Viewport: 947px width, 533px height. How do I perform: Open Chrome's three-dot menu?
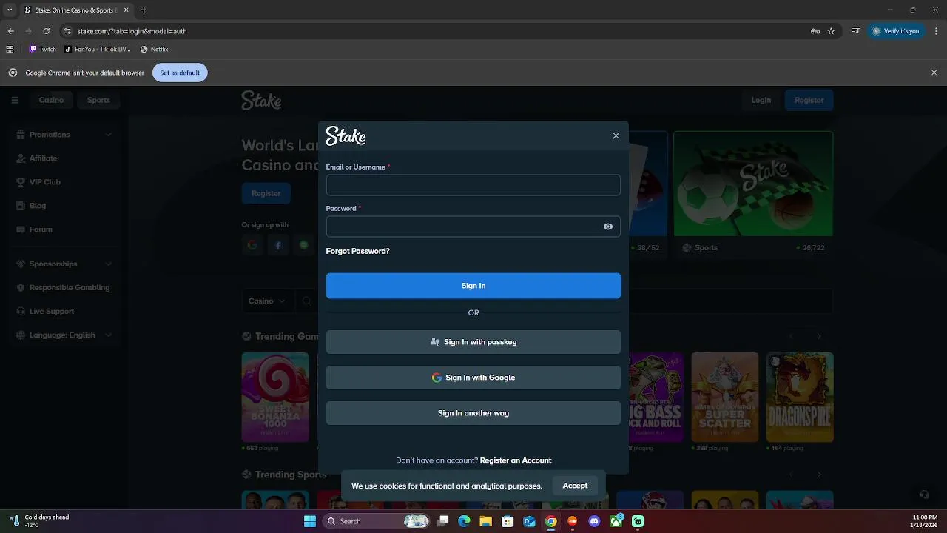[934, 31]
